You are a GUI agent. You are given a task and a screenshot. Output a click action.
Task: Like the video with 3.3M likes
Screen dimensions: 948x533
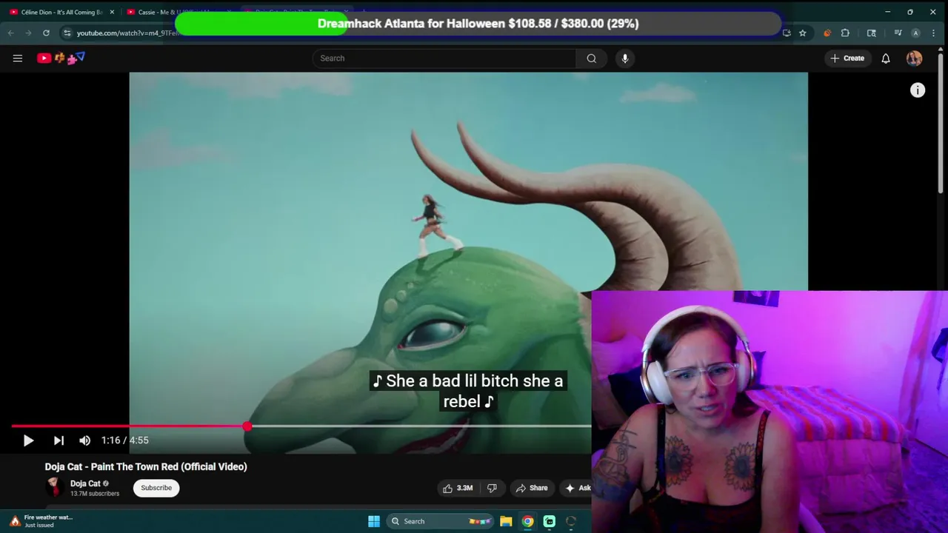457,488
